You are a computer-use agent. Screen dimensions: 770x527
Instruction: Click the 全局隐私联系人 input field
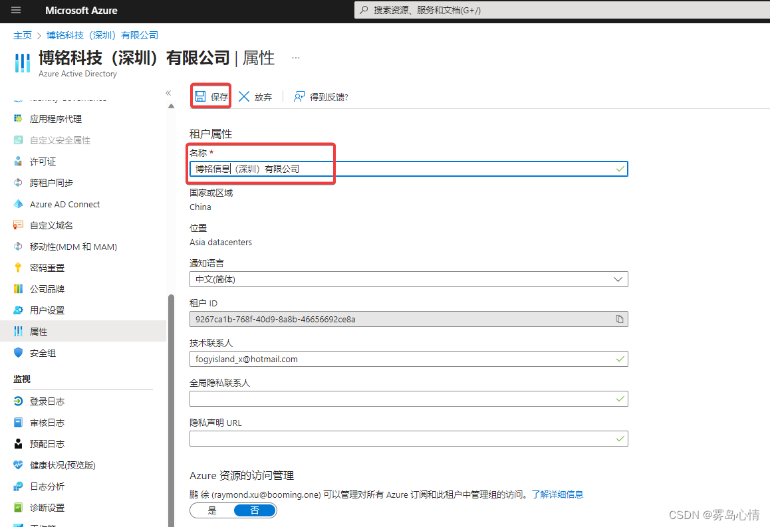[x=408, y=399]
